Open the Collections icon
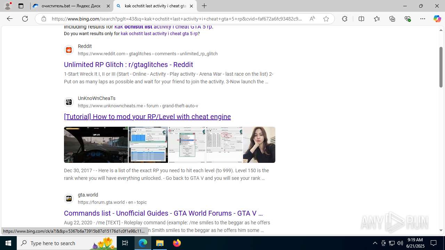The image size is (445, 250). tap(392, 19)
